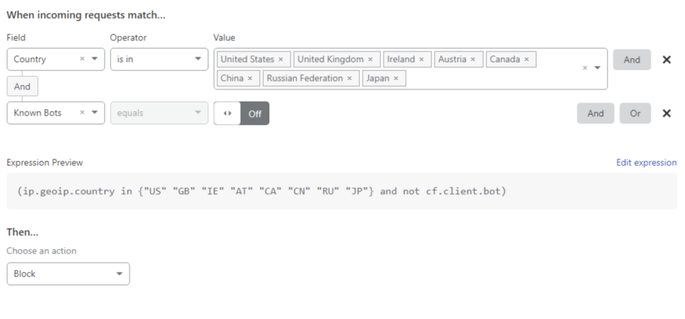Image resolution: width=685 pixels, height=319 pixels.
Task: Toggle the Known Bots Off switch
Action: (241, 113)
